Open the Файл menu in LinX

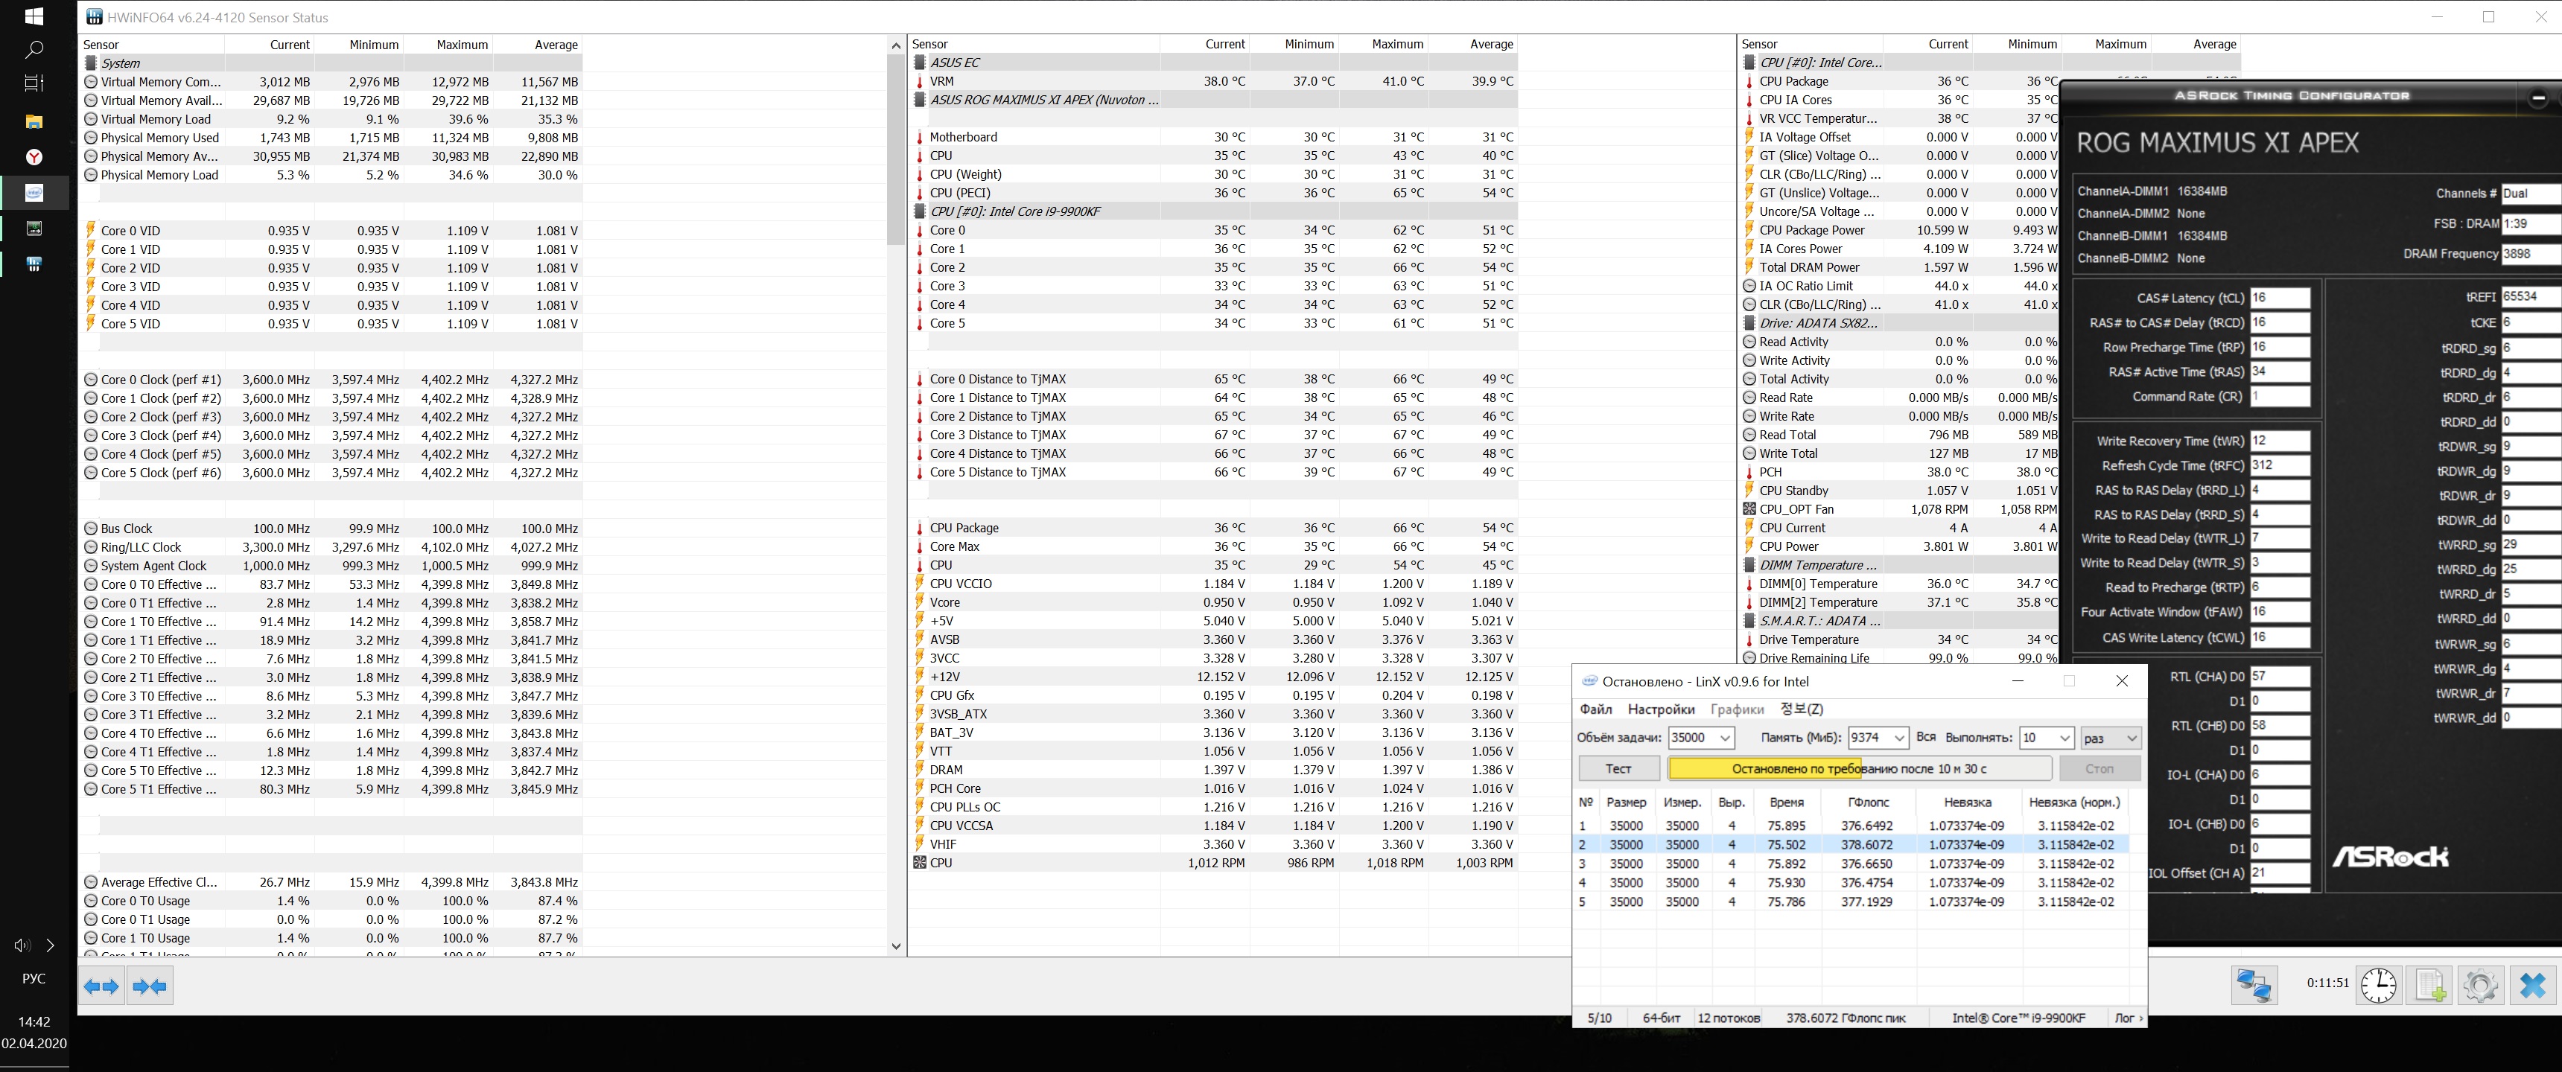point(1595,709)
